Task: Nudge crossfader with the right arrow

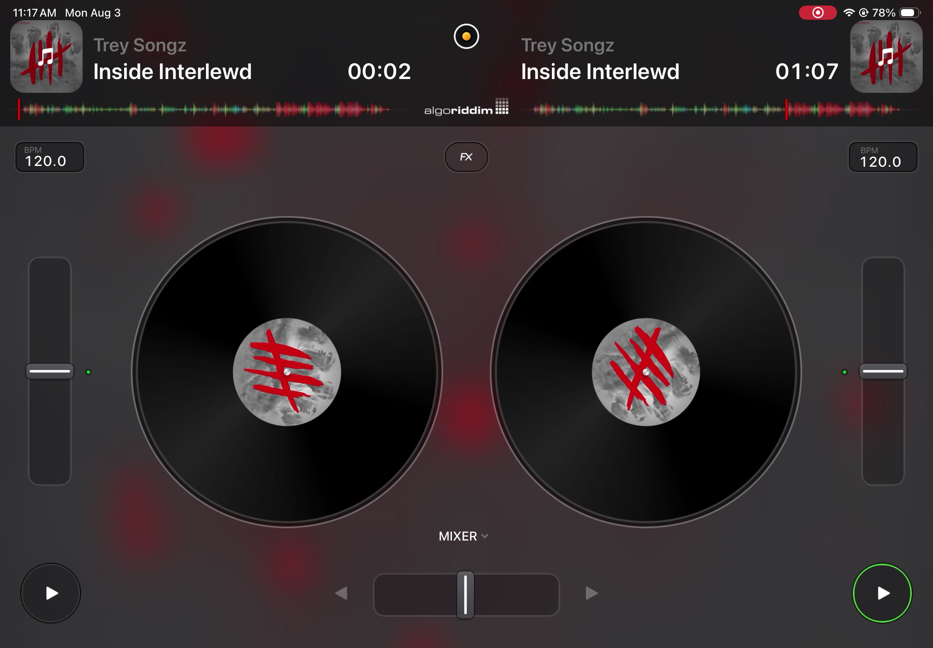Action: [x=591, y=593]
